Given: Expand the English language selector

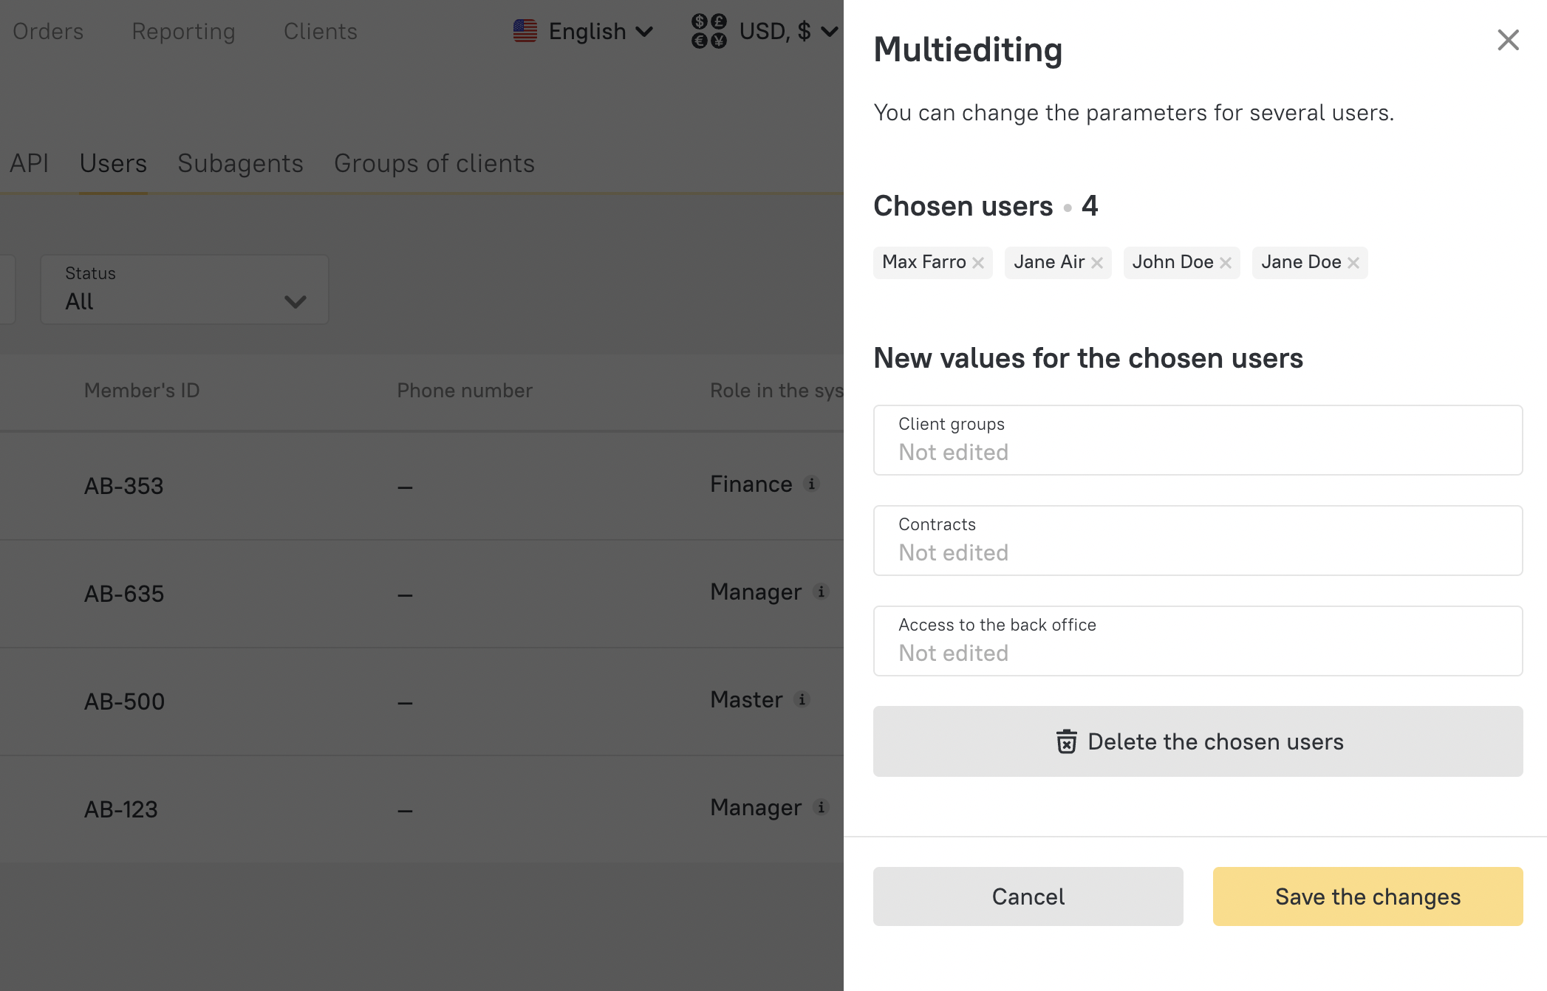Looking at the screenshot, I should [586, 32].
